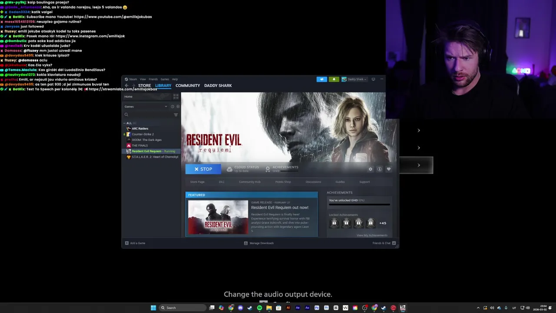Open the Discussions link
The image size is (556, 313).
313,182
